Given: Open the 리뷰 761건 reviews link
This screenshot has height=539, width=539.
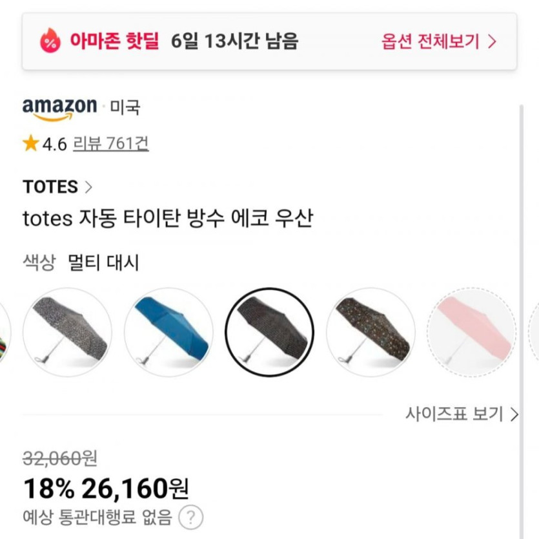Looking at the screenshot, I should click(x=110, y=143).
